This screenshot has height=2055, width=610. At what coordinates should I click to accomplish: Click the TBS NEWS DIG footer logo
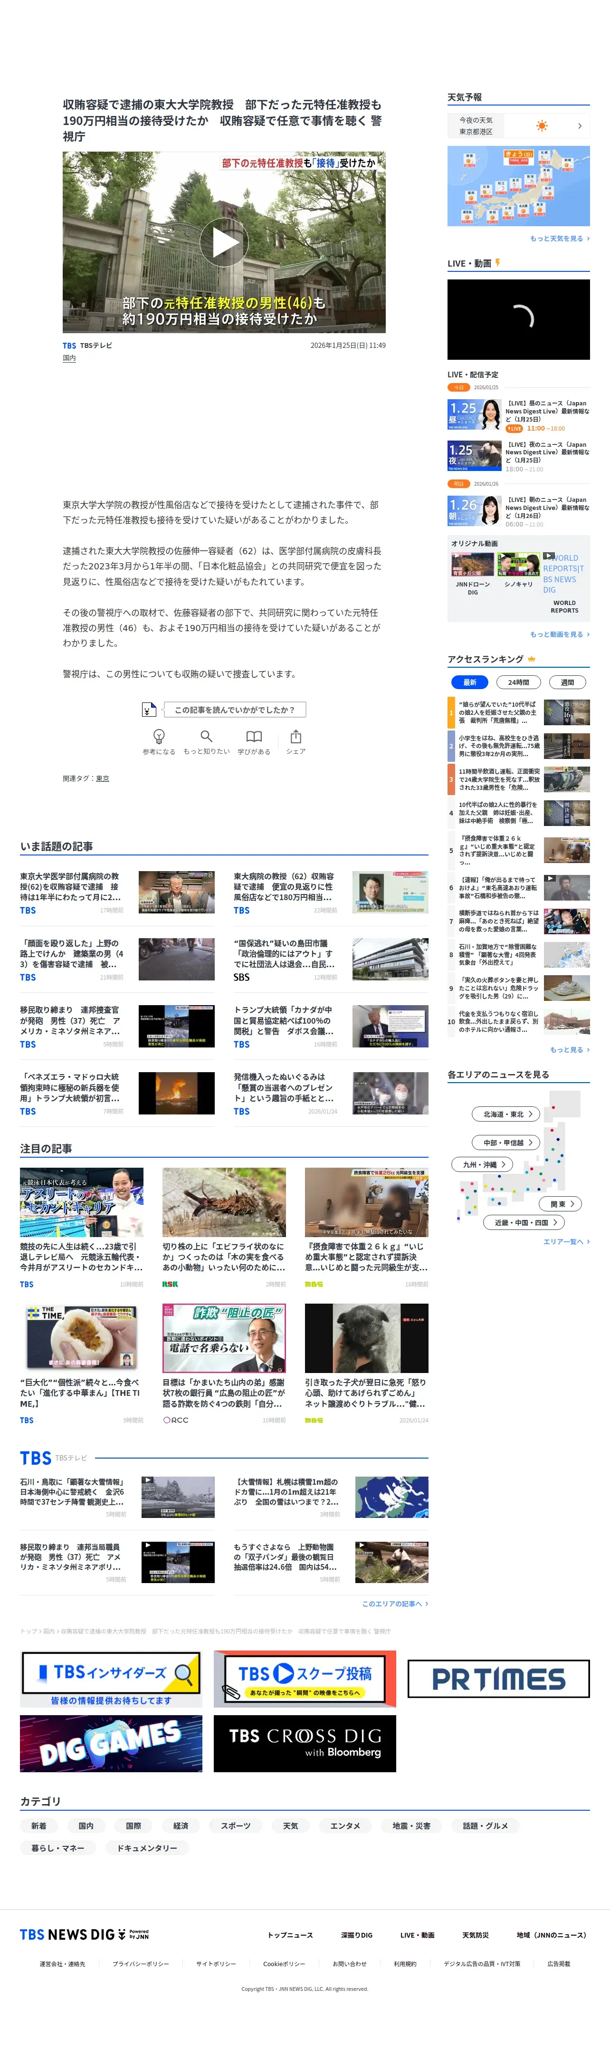85,1935
